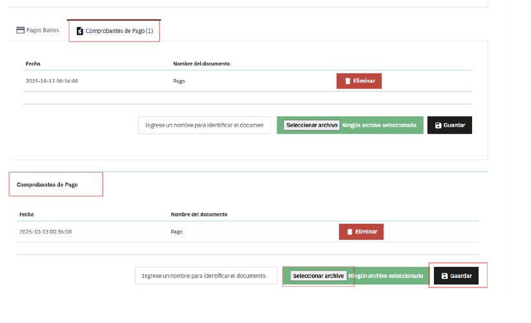The width and height of the screenshot is (531, 323).
Task: Switch to the Pagos Baires tab
Action: tap(38, 30)
